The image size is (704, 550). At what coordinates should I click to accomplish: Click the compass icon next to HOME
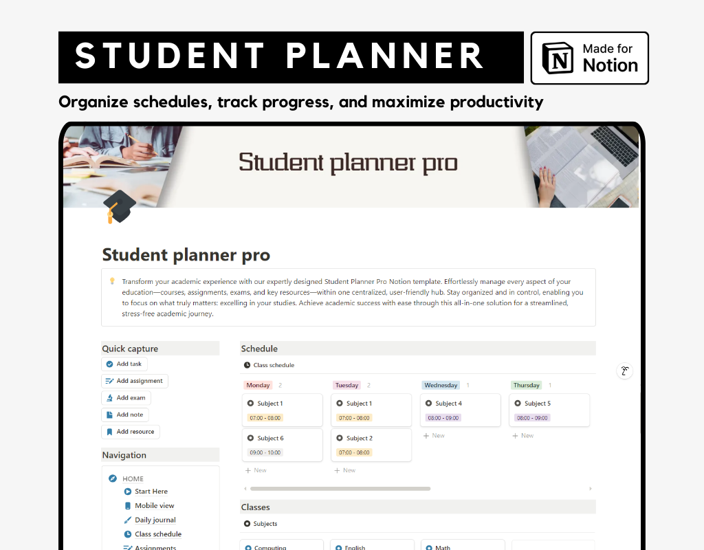click(113, 478)
